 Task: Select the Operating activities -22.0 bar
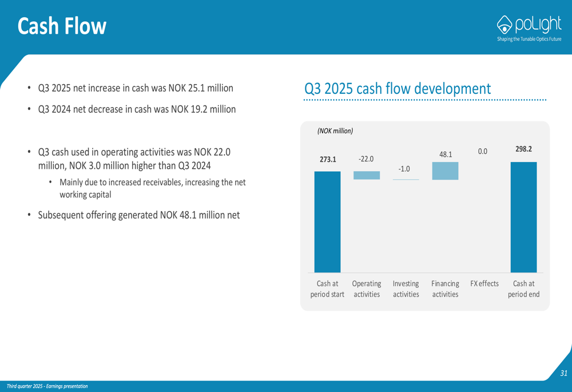(366, 175)
